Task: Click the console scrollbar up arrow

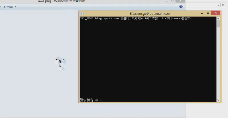Action: pos(218,18)
